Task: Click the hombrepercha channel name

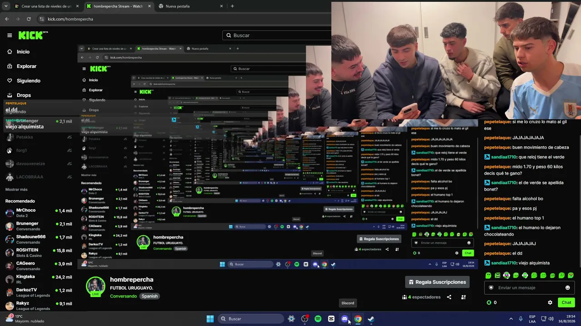Action: click(132, 279)
